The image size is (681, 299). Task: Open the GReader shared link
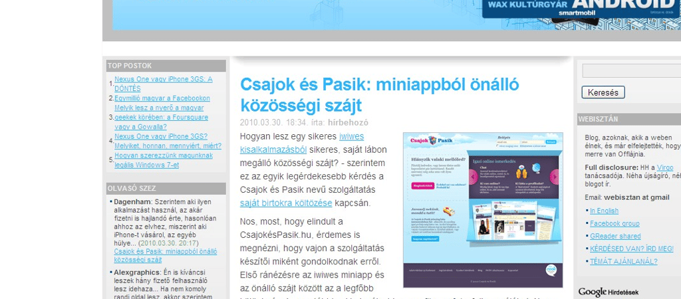[614, 236]
